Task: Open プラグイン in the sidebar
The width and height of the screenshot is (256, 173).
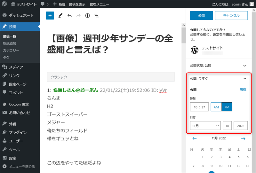Action: [20, 132]
